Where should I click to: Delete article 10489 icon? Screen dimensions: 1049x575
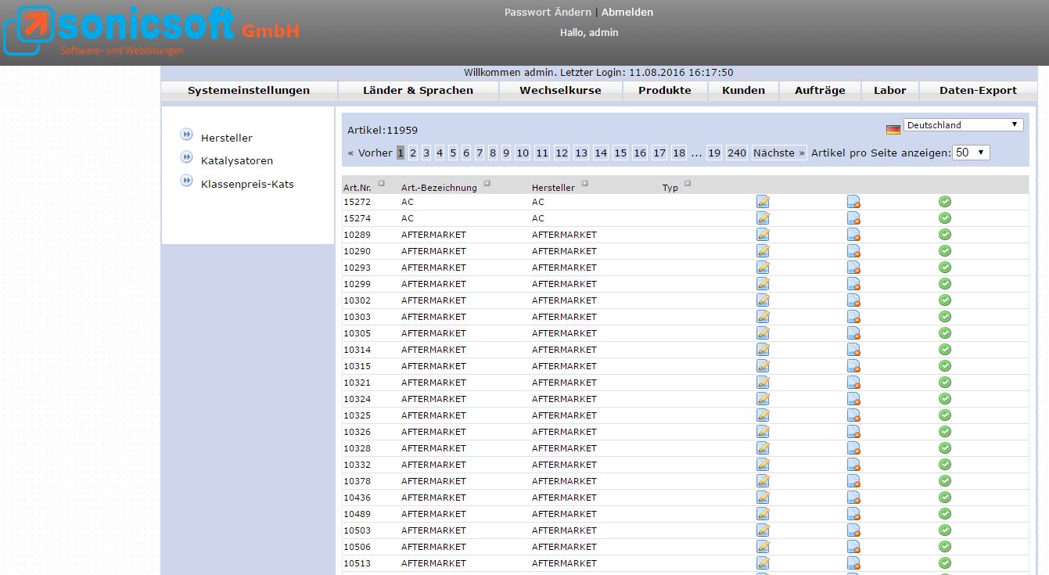coord(853,514)
